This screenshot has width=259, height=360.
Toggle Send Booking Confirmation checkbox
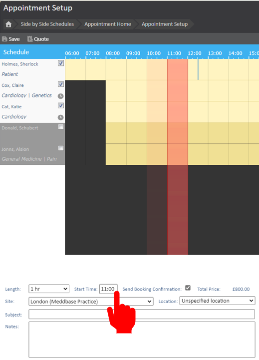tap(188, 288)
